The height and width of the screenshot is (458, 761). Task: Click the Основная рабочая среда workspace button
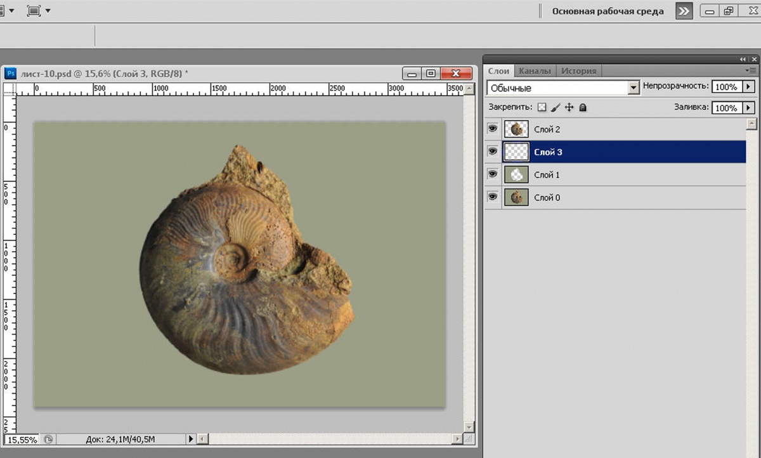[608, 11]
